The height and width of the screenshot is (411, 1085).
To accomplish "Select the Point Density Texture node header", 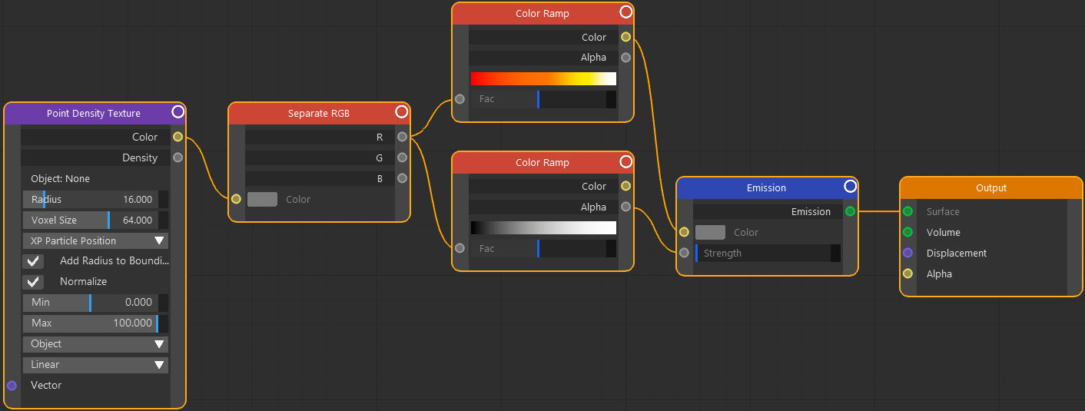I will (95, 113).
